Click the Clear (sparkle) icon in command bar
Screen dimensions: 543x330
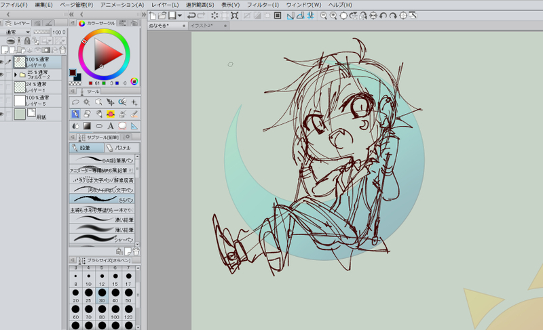[x=214, y=16]
